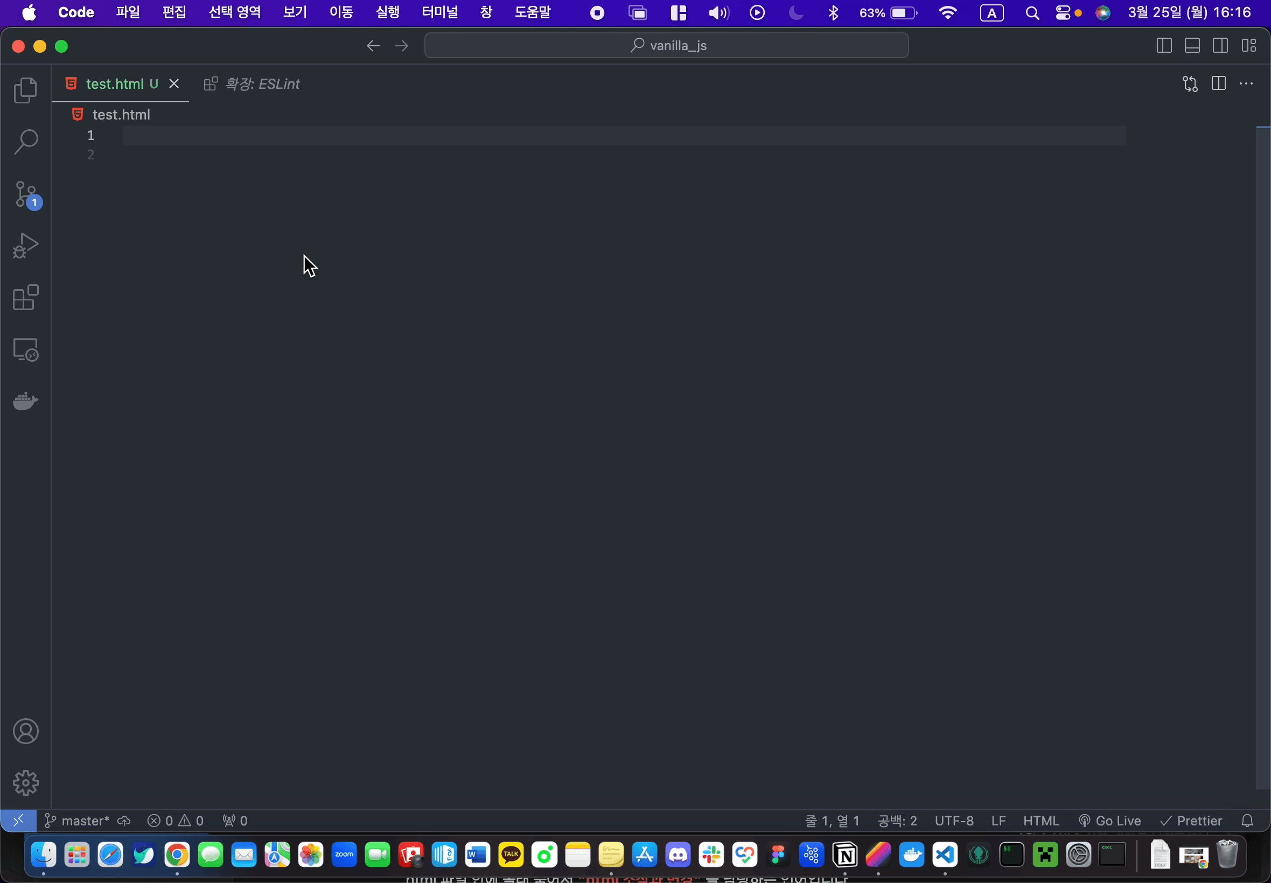Click the master branch status item
1271x883 pixels.
click(78, 821)
